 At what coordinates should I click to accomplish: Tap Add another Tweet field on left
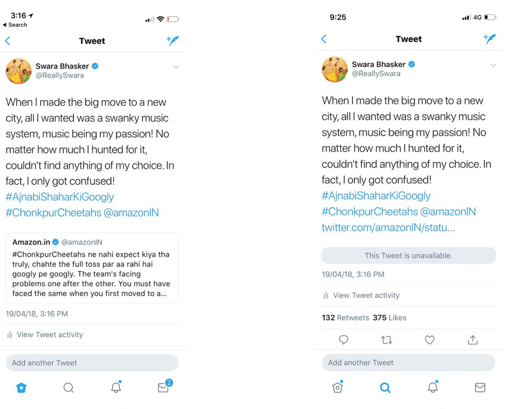[92, 363]
